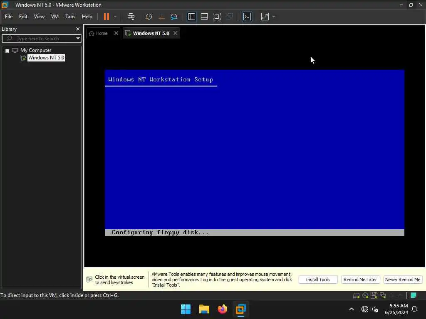Click the network globe tray icon
Viewport: 426px width, 319px height.
tap(365, 309)
